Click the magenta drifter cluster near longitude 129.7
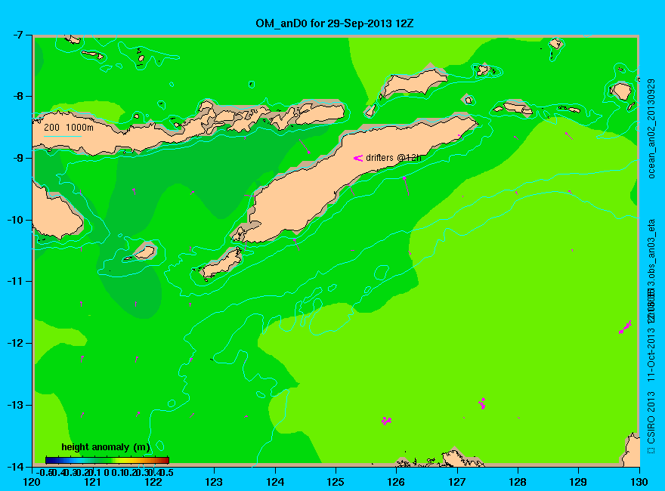This screenshot has height=491, width=665. point(625,327)
